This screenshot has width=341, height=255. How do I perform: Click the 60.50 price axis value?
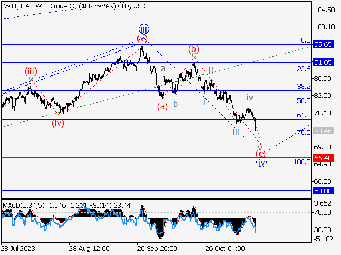[323, 181]
